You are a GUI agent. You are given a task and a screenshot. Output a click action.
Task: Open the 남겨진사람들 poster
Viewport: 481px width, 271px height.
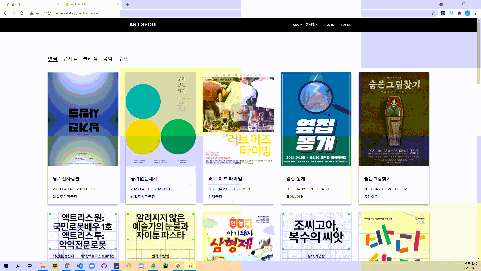tap(83, 119)
